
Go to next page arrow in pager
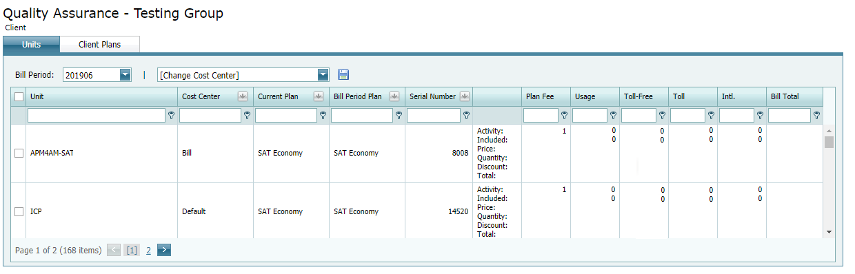coord(164,250)
